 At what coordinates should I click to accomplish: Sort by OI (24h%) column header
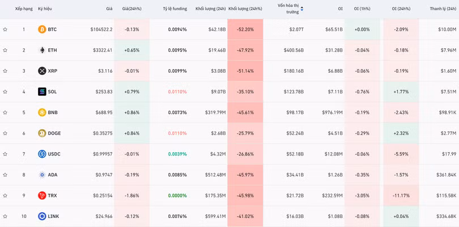point(401,9)
